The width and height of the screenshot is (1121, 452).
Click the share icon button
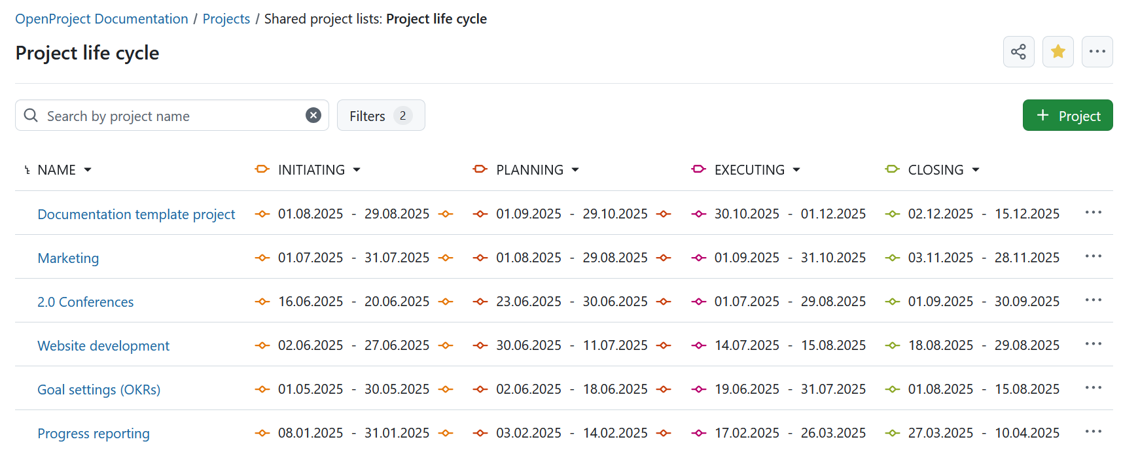pyautogui.click(x=1018, y=52)
